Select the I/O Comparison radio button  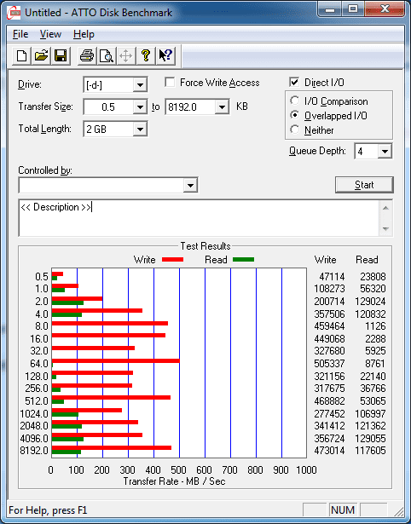point(295,101)
